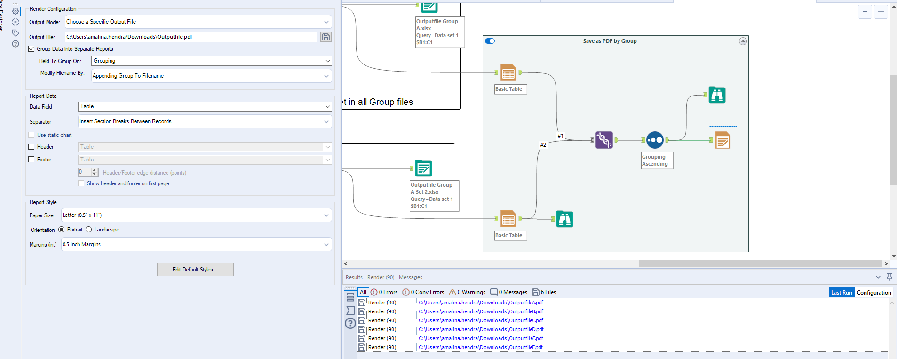Open the OutputfileC.pdf link
This screenshot has height=359, width=897.
tap(481, 320)
